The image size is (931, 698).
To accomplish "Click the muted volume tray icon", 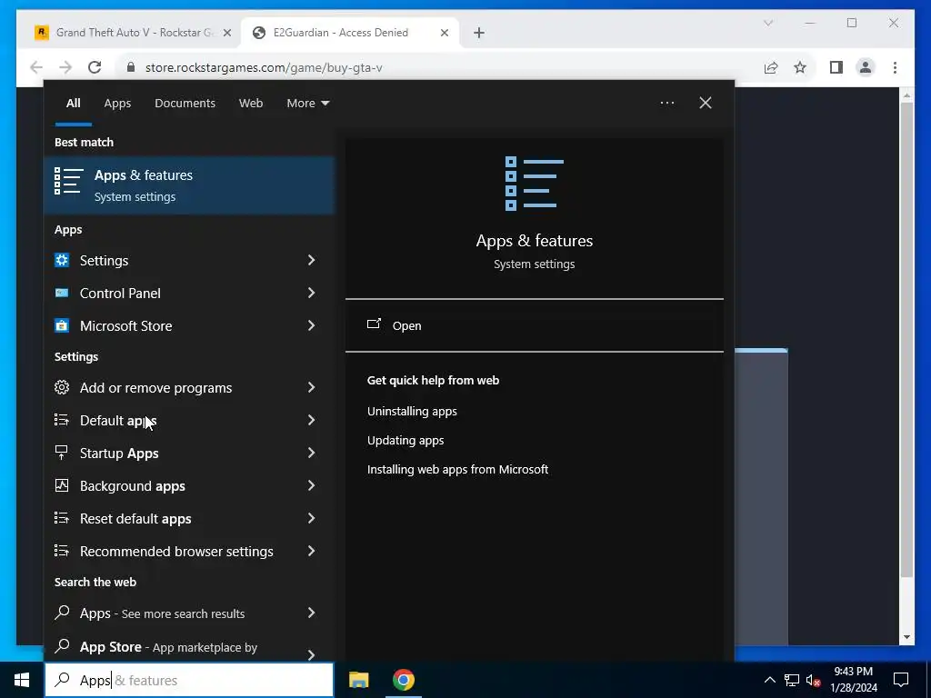I will (814, 680).
